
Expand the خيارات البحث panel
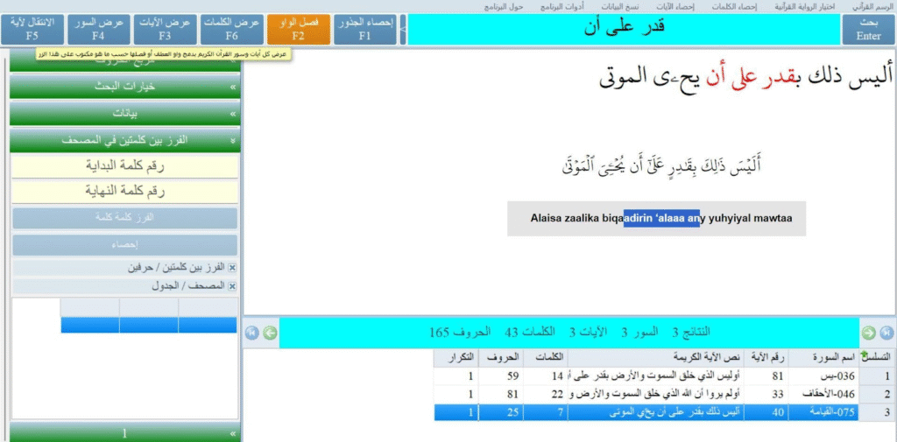pyautogui.click(x=124, y=88)
